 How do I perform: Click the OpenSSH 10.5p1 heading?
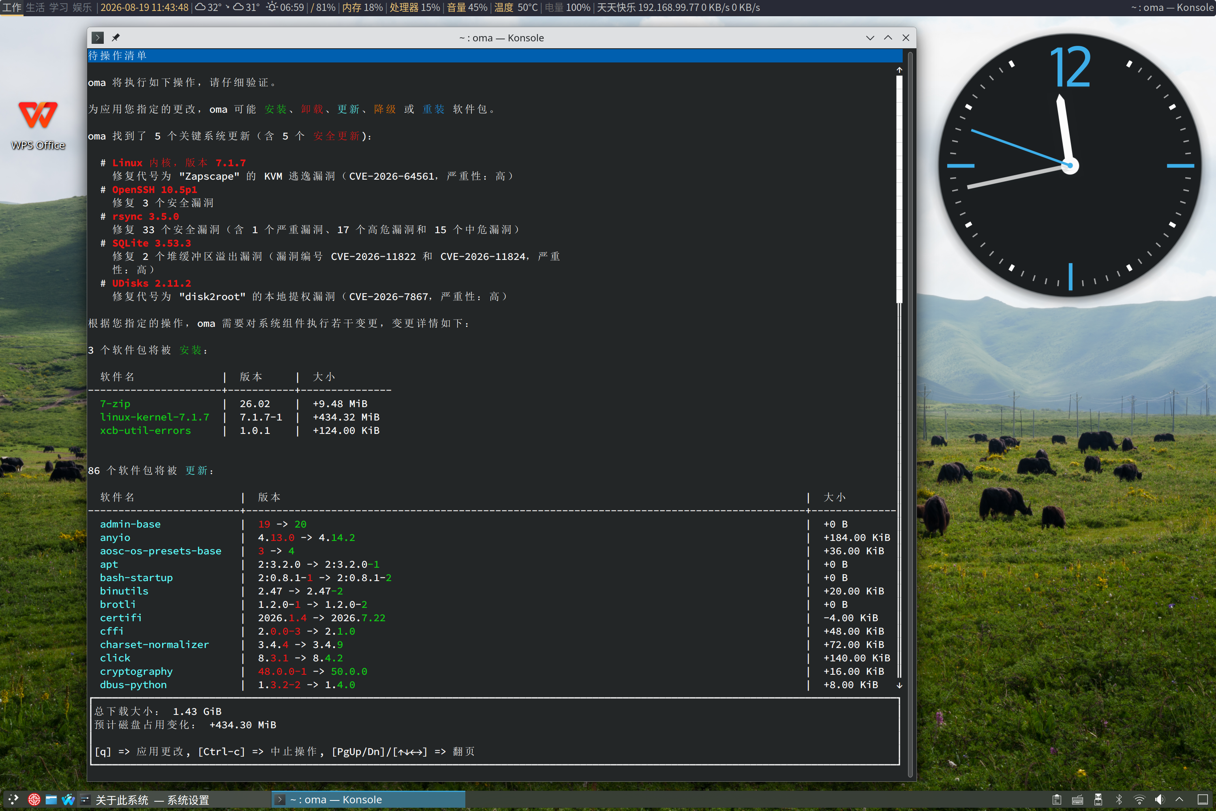[x=154, y=189]
